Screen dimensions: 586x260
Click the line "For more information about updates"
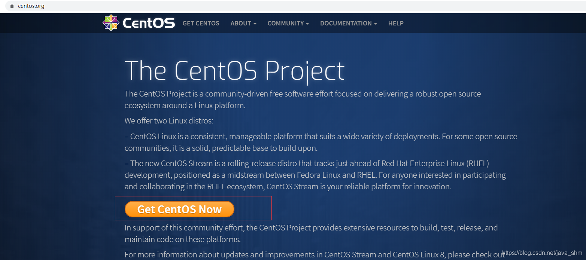(x=315, y=255)
